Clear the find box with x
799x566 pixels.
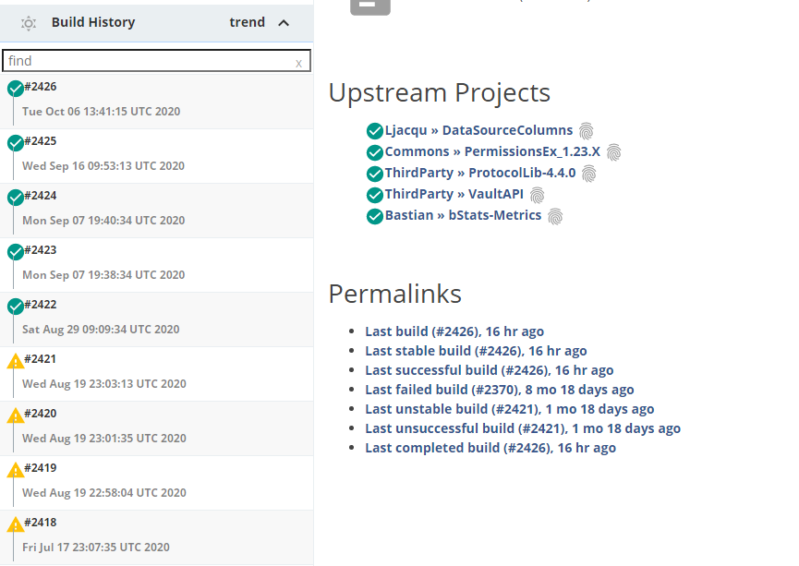tap(298, 63)
